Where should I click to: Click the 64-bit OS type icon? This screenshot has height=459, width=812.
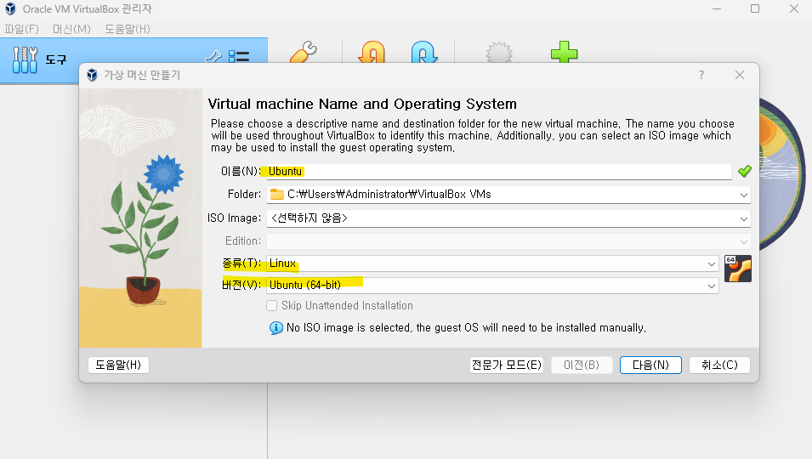(737, 269)
